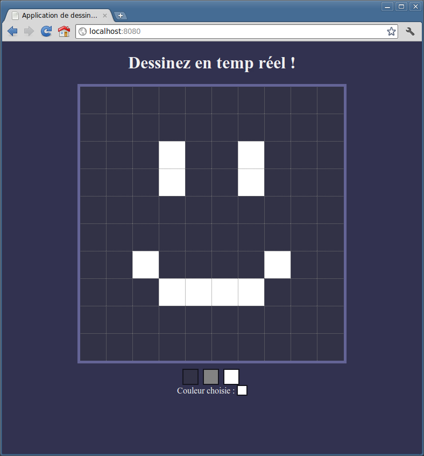Click the upper white cell of left eye

coord(172,155)
